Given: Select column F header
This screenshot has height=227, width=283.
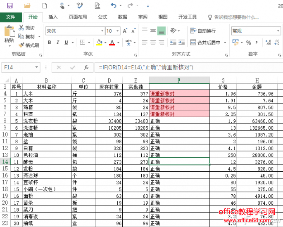Looking at the screenshot, I should click(x=179, y=80).
